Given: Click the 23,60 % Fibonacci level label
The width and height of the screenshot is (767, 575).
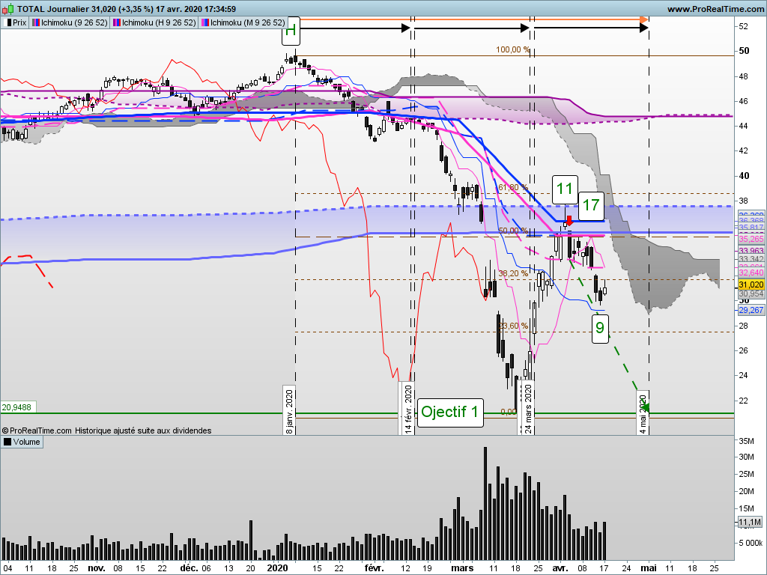Looking at the screenshot, I should pyautogui.click(x=512, y=326).
